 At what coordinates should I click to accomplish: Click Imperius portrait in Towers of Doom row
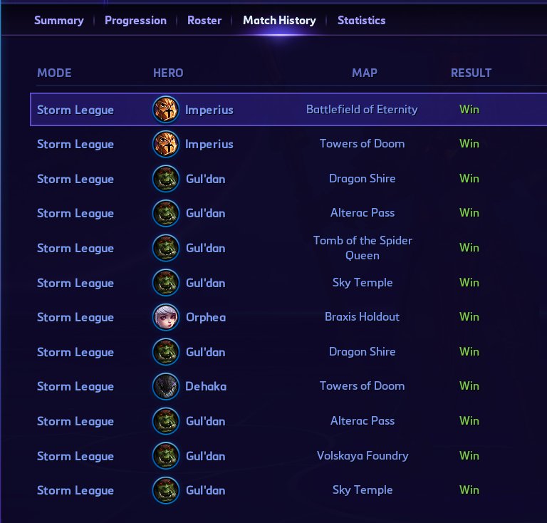pyautogui.click(x=166, y=144)
